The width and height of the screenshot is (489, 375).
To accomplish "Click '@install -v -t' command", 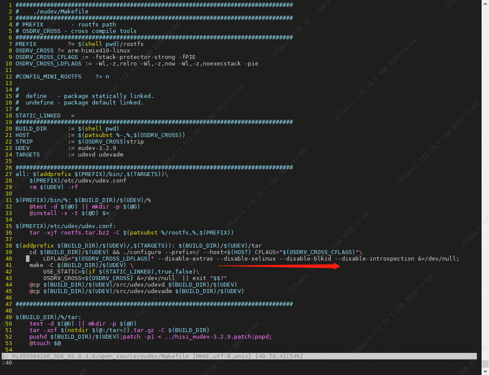I will tap(54, 213).
